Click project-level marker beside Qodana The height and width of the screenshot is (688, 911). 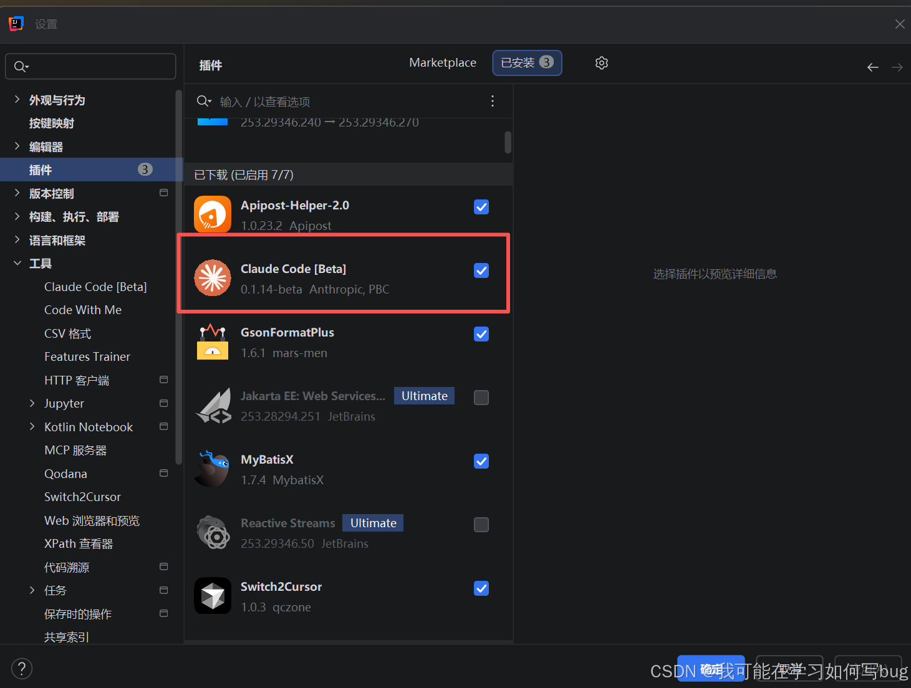point(164,474)
